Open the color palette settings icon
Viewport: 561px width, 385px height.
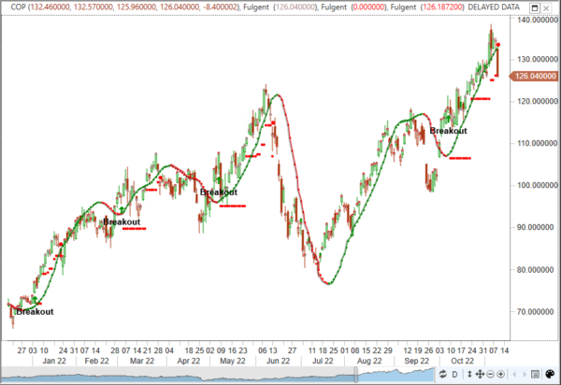point(550,374)
